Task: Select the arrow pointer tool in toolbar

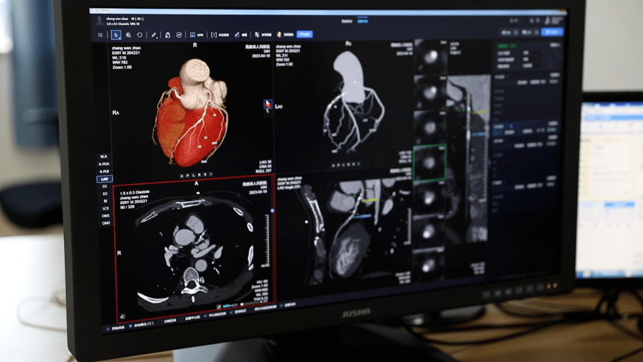Action: tap(116, 35)
